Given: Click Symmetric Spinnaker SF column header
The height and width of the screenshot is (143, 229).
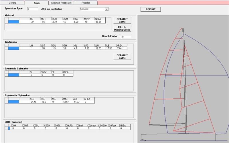Looking at the screenshot, I should coord(57,72).
